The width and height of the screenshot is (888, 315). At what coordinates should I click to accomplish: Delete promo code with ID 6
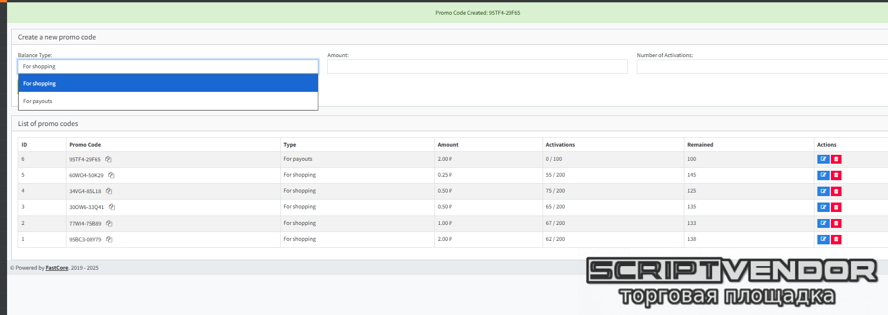click(836, 160)
